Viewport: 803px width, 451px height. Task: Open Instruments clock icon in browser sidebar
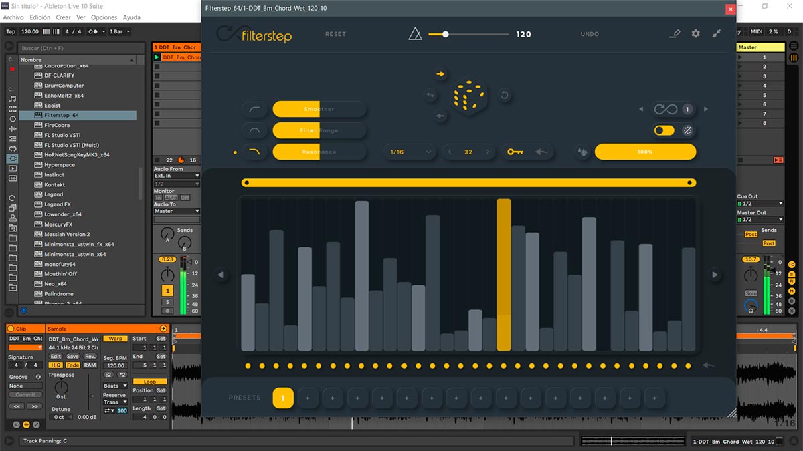point(12,118)
